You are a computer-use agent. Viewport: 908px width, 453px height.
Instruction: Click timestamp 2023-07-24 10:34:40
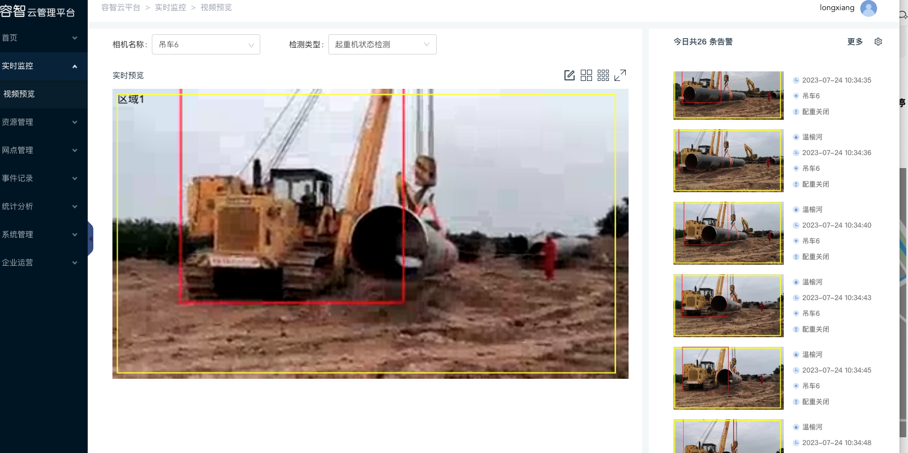(x=837, y=225)
